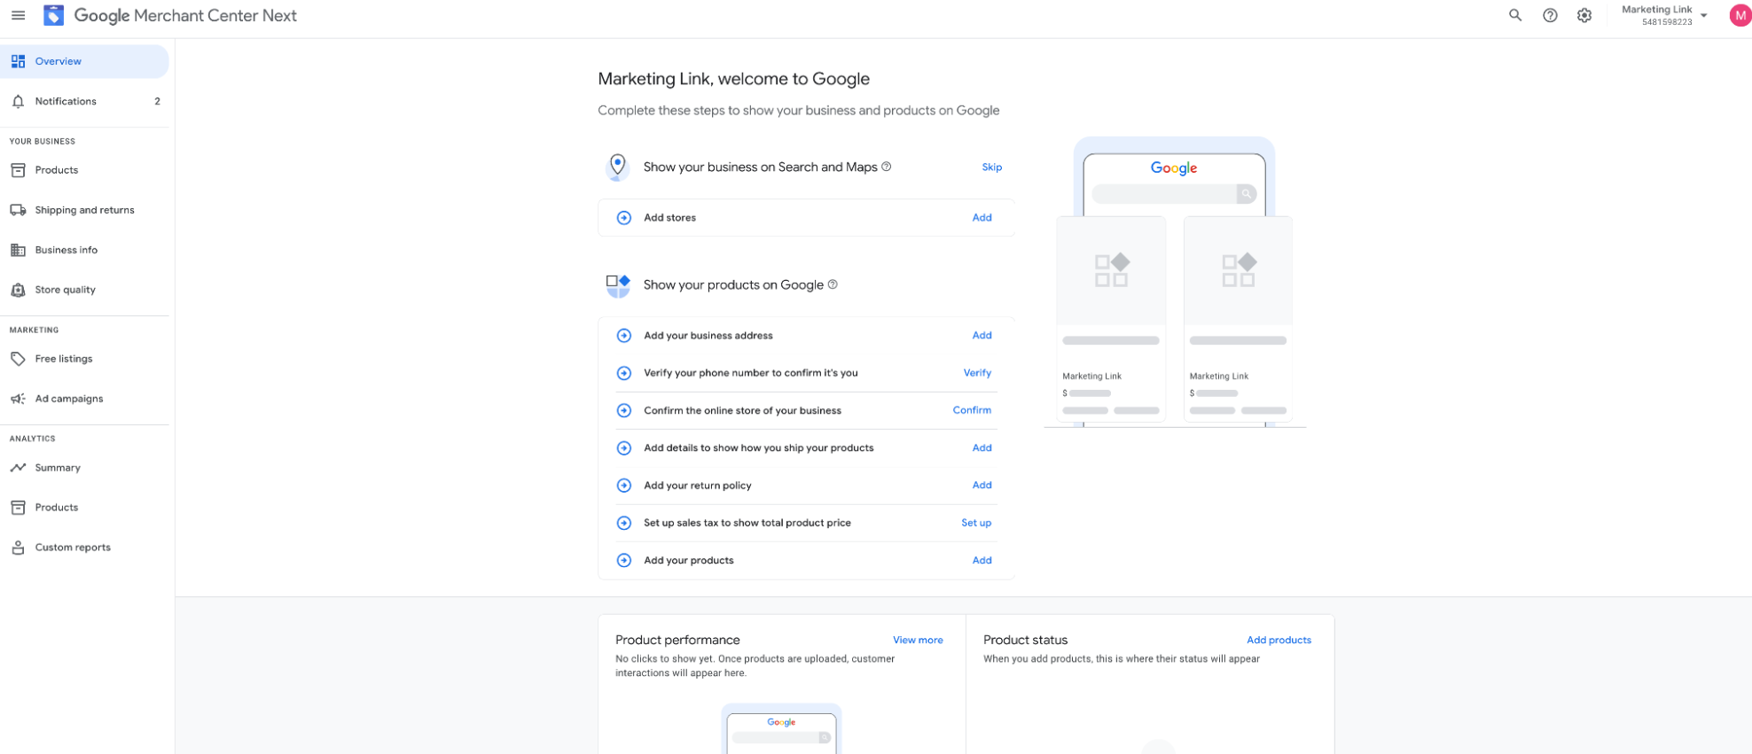Click the 'Marketing Link, welcome to Google' heading

pos(733,79)
